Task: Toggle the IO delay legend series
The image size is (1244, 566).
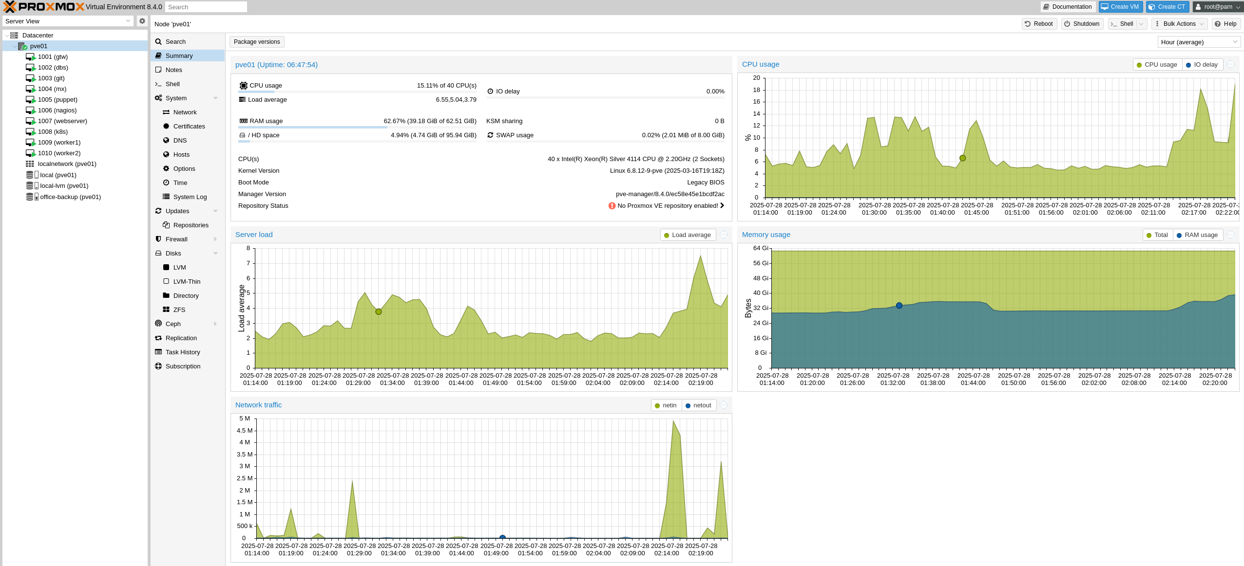Action: (x=1202, y=65)
